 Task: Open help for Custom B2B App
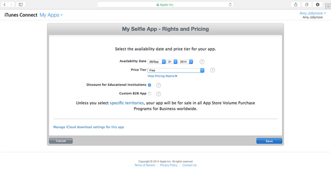[158, 94]
